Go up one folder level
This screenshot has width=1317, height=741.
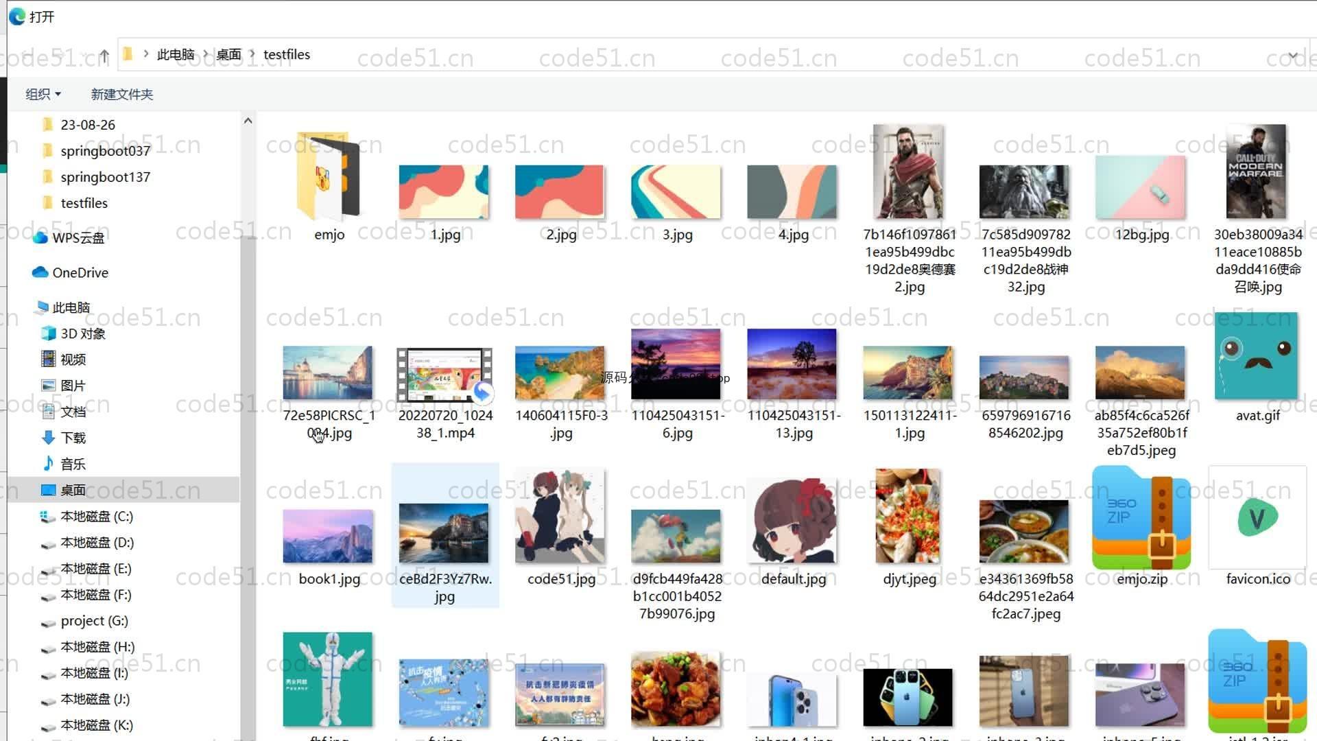pos(104,56)
